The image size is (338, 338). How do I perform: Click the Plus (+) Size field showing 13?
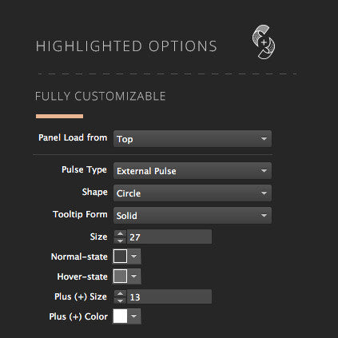click(x=169, y=296)
